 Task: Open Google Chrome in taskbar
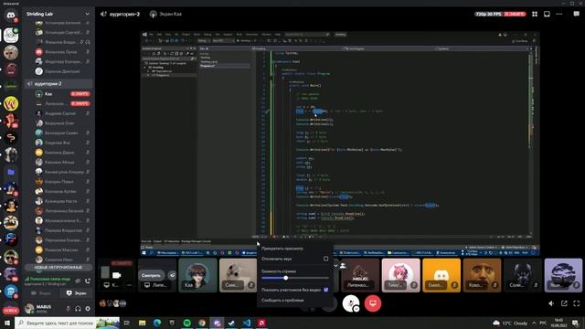(x=202, y=323)
